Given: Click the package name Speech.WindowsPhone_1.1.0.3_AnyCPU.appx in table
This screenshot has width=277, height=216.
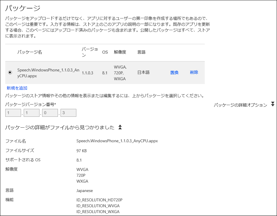Looking at the screenshot, I should (x=48, y=73).
